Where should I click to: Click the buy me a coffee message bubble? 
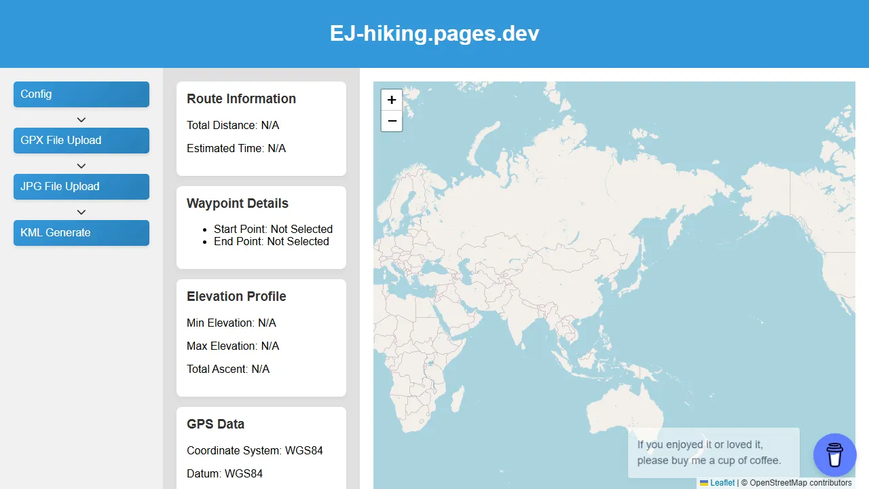(x=709, y=452)
